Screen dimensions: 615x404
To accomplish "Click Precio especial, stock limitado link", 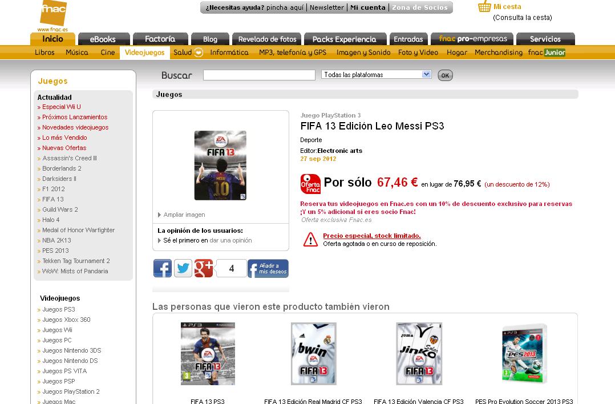I will pyautogui.click(x=372, y=236).
